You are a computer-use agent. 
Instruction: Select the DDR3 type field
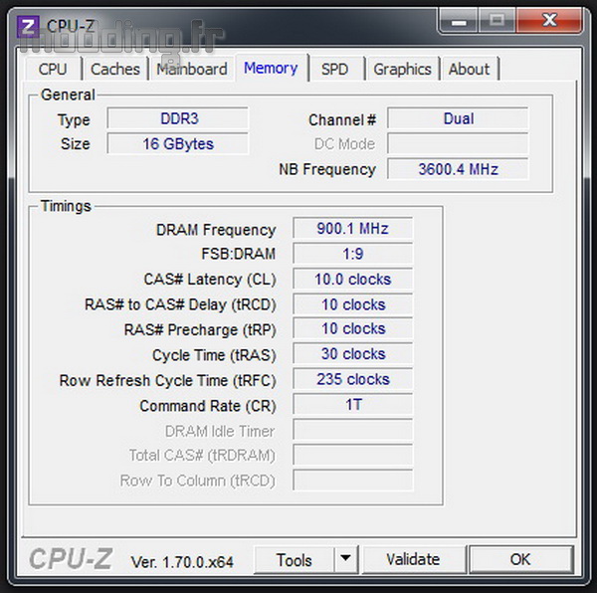coord(178,118)
